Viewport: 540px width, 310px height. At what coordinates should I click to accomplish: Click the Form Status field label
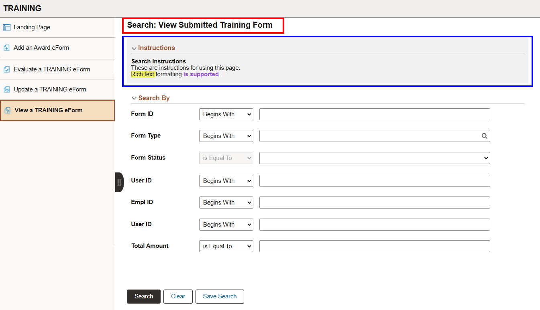148,158
